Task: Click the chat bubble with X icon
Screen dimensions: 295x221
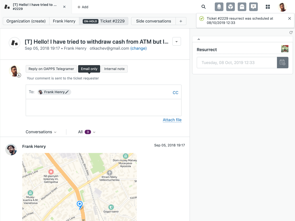Action: click(x=254, y=7)
